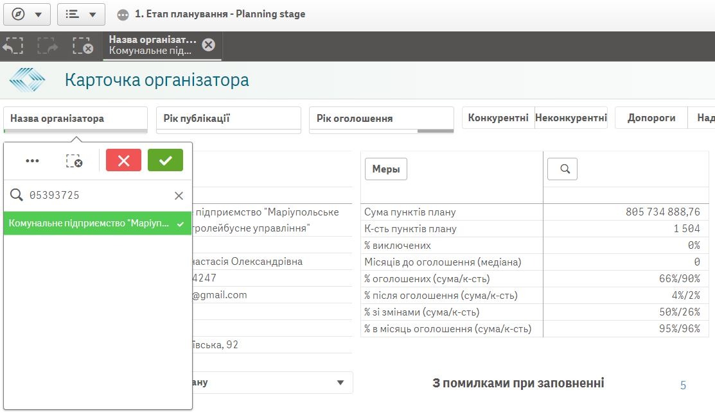Open the table search magnifier button
Image resolution: width=715 pixels, height=413 pixels.
[562, 169]
